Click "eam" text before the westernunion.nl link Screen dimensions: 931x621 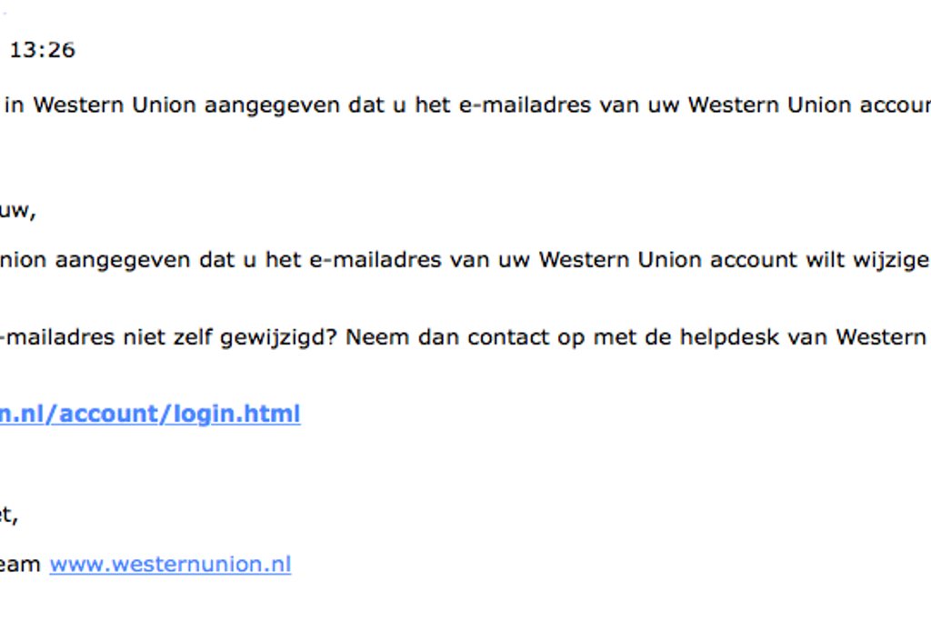click(20, 564)
